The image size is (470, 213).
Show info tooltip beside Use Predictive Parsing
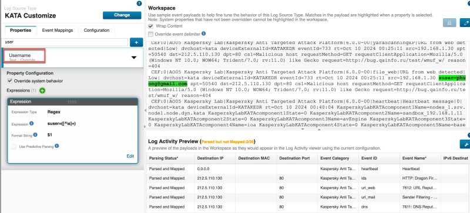tap(56, 146)
